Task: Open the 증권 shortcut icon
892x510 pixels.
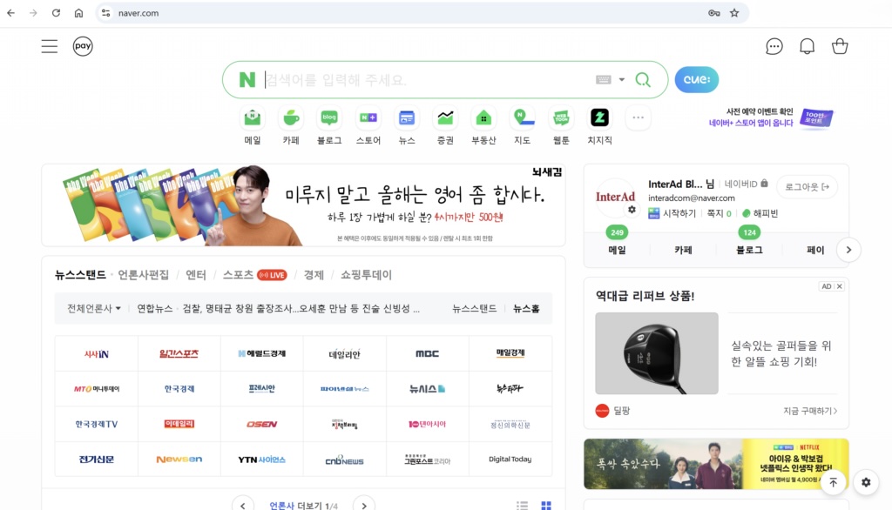Action: click(445, 118)
